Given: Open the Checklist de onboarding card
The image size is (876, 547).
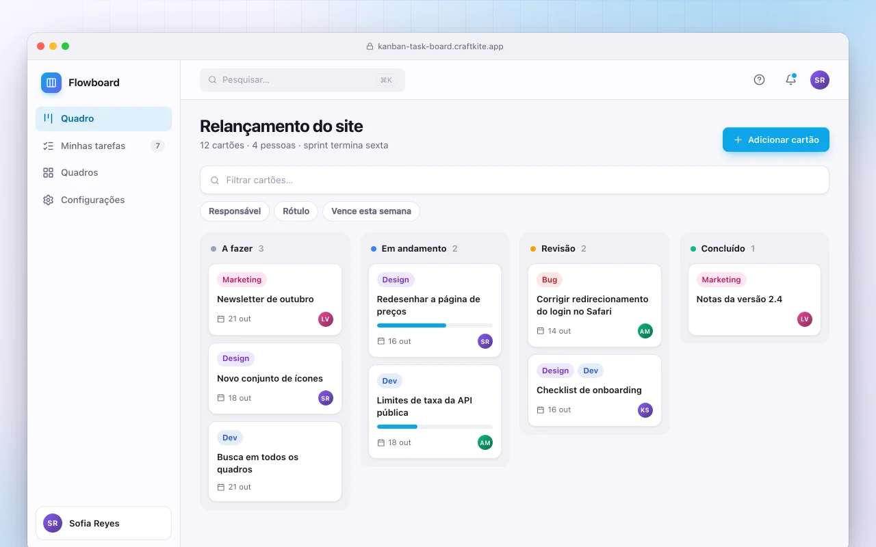Looking at the screenshot, I should point(595,390).
